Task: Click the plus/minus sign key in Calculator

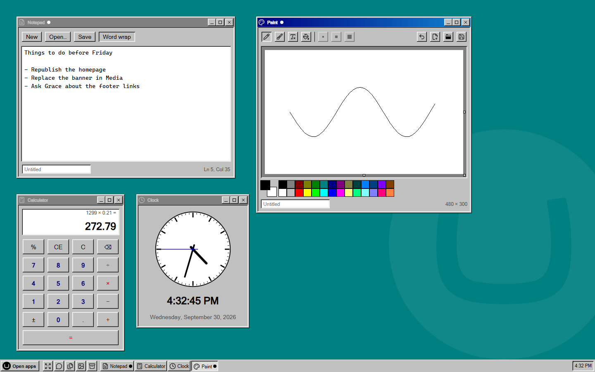Action: point(33,320)
